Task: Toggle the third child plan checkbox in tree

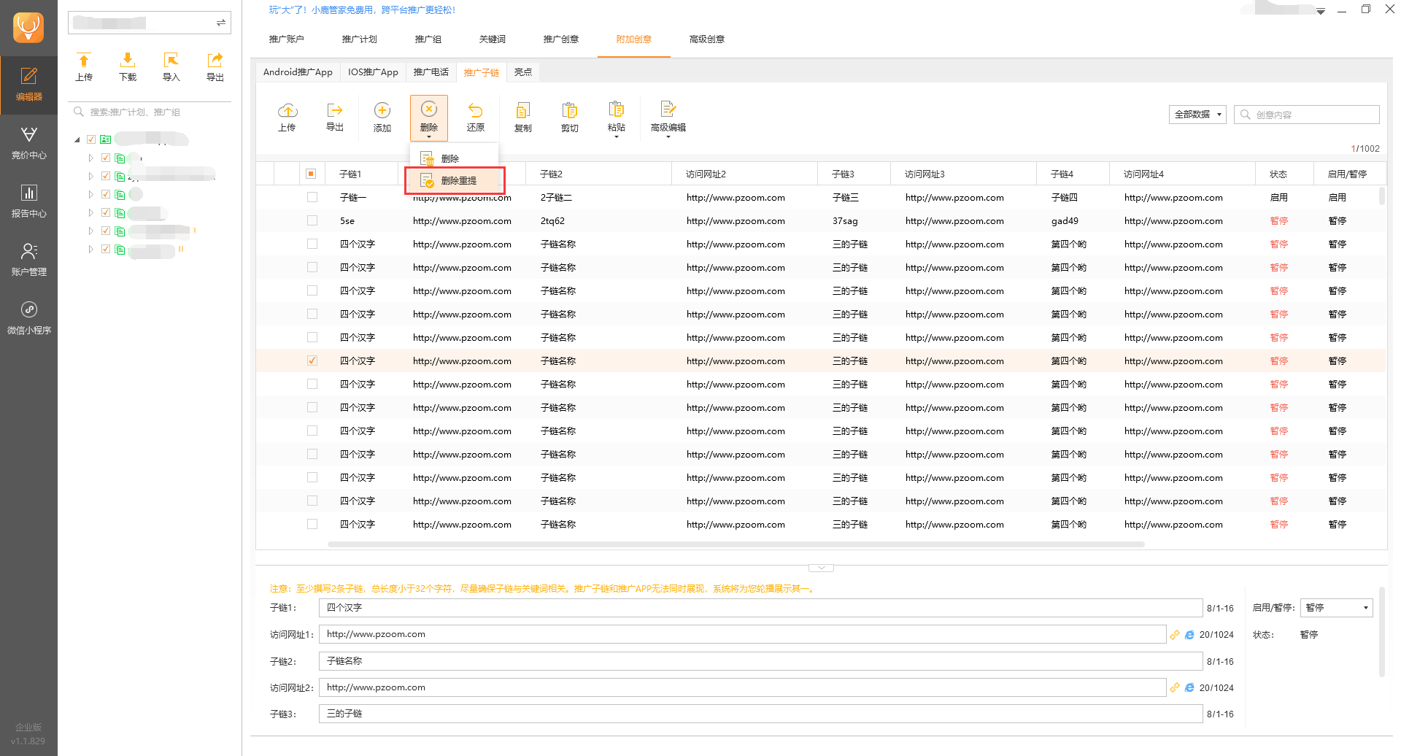Action: (x=106, y=194)
